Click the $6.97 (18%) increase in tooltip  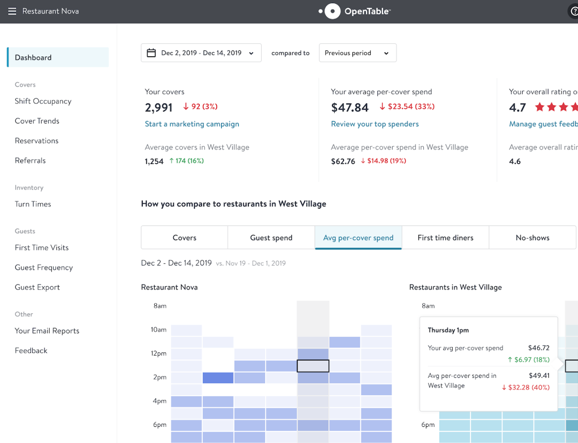(x=529, y=360)
